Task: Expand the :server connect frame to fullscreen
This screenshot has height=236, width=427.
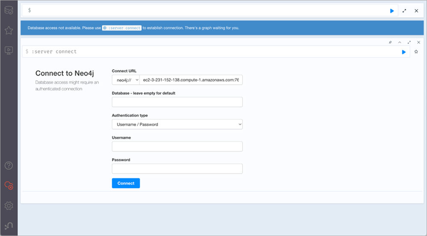Action: (x=409, y=42)
